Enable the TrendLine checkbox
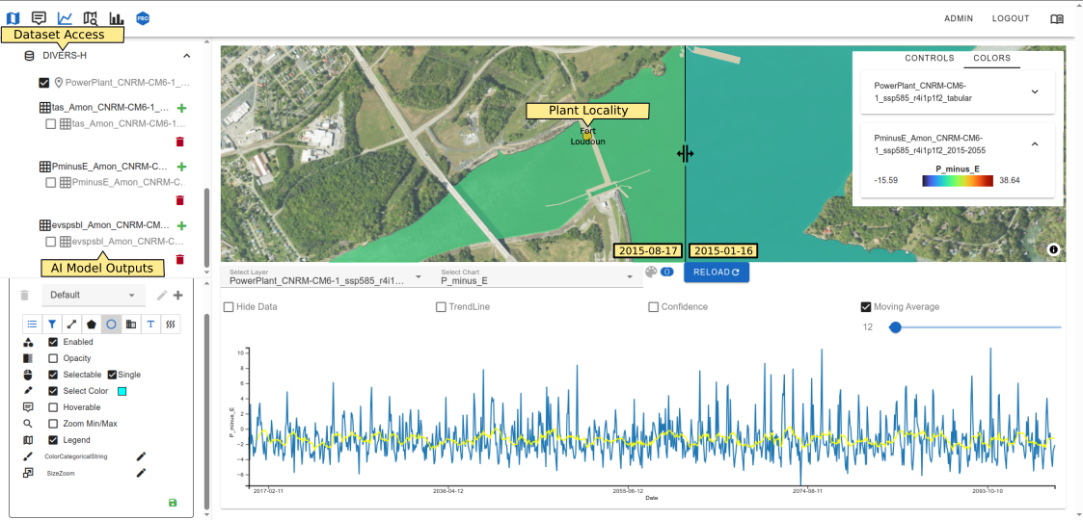1083x520 pixels. [x=441, y=307]
